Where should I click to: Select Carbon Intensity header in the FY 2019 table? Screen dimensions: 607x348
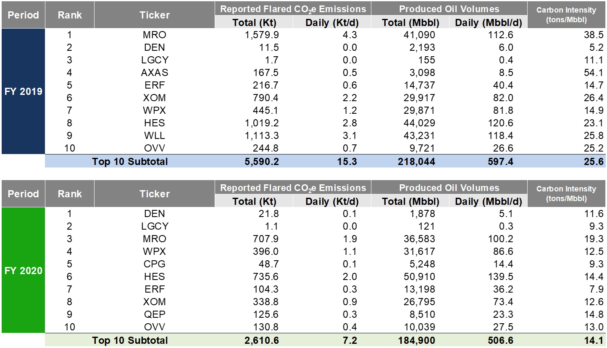pos(566,15)
